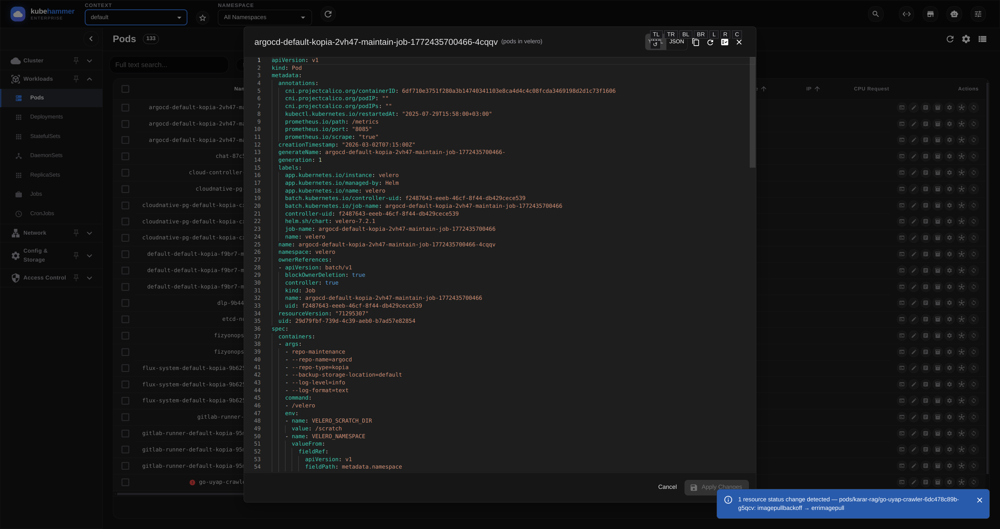Pin the Network sidebar section
Image resolution: width=1000 pixels, height=529 pixels.
(76, 233)
